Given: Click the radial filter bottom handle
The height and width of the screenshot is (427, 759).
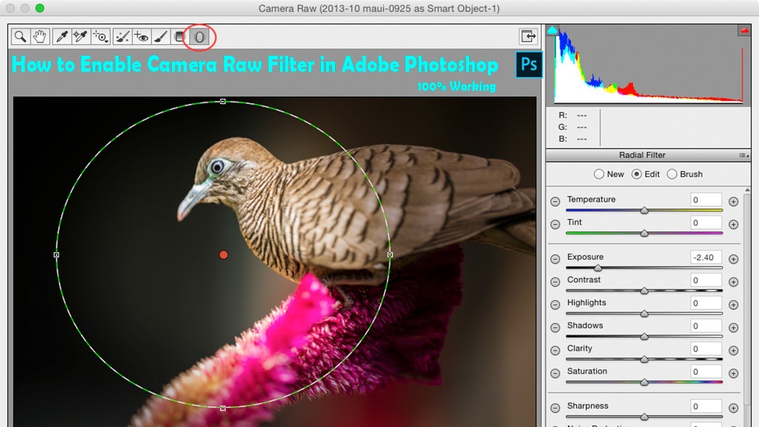Looking at the screenshot, I should tap(223, 408).
